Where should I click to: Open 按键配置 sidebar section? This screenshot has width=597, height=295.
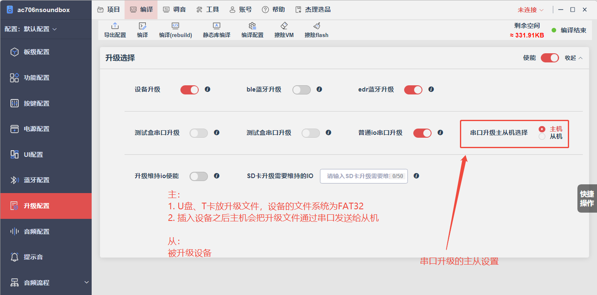click(x=46, y=103)
